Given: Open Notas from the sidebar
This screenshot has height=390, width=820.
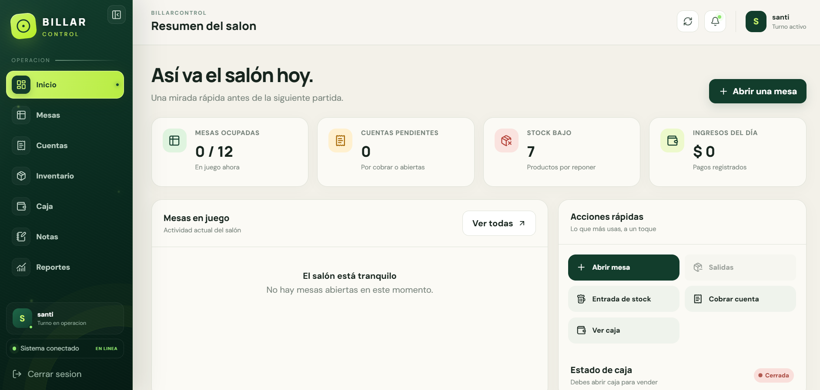Looking at the screenshot, I should [x=65, y=237].
